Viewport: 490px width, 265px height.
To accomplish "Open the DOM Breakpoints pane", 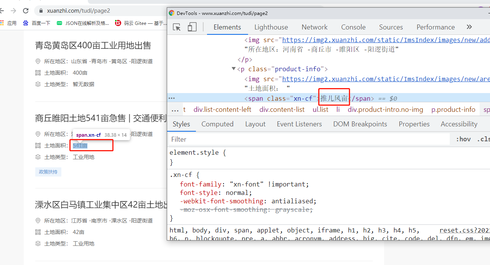I will [x=360, y=124].
